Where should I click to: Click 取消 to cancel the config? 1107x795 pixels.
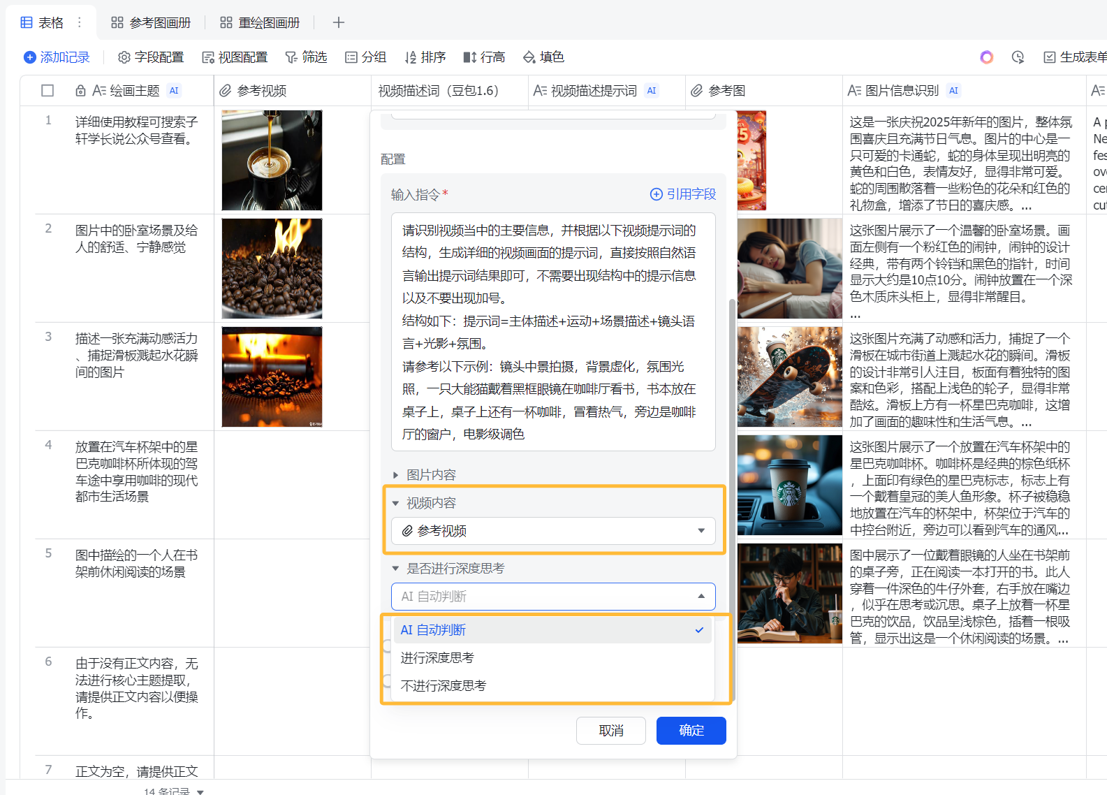[611, 731]
